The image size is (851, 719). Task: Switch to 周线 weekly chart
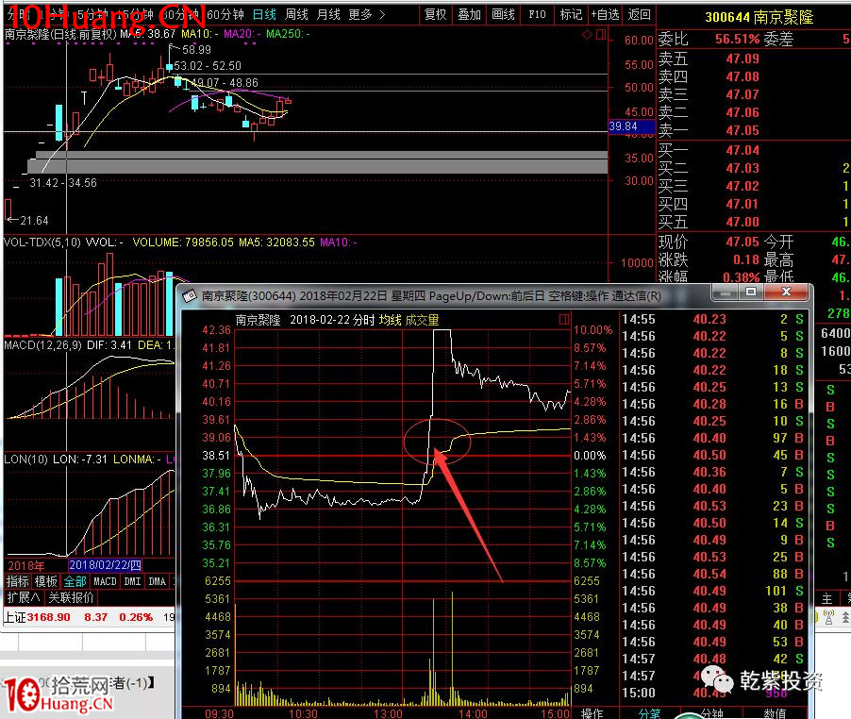click(296, 15)
